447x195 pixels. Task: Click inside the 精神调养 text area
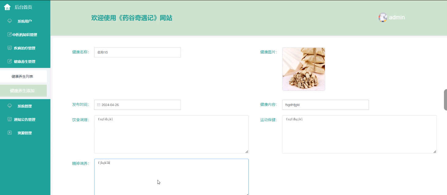coord(171,177)
